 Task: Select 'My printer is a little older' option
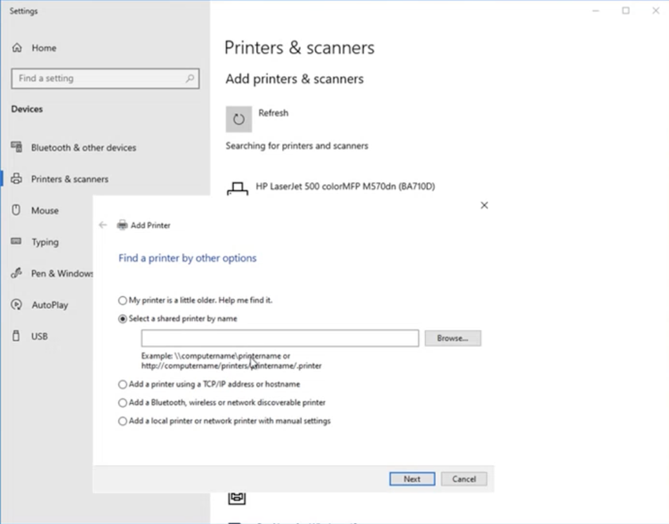pos(123,301)
